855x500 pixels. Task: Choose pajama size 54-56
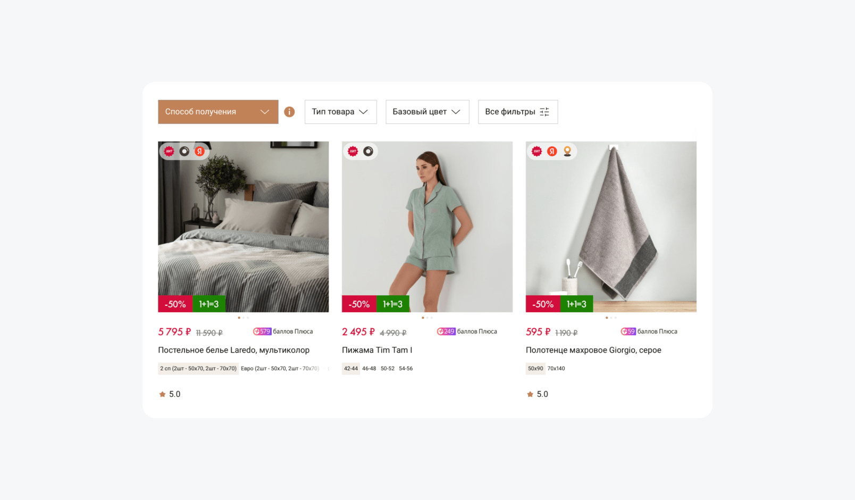406,369
